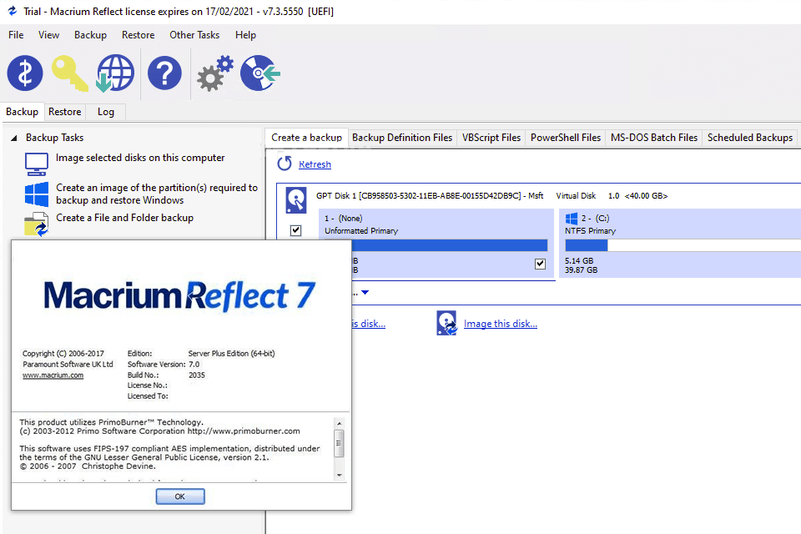Click the globe check-for-updates icon

tap(115, 73)
